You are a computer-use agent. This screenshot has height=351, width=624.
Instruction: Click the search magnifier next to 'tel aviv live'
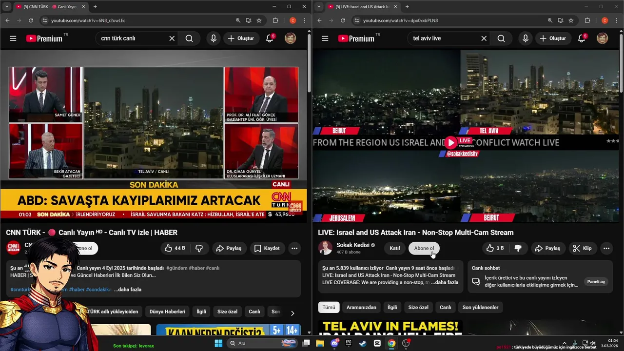click(x=501, y=39)
